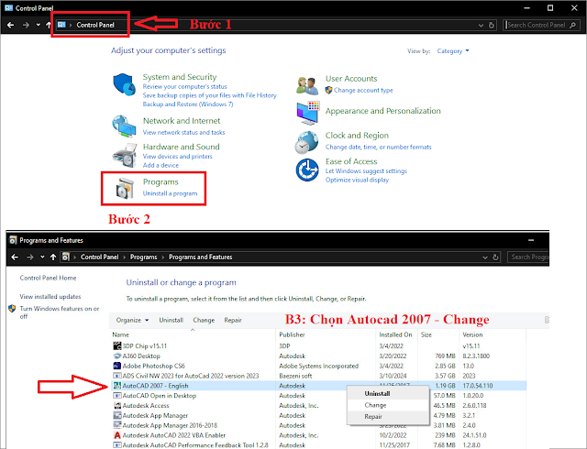Open Ease of Access icon
This screenshot has width=587, height=449.
coord(307,170)
